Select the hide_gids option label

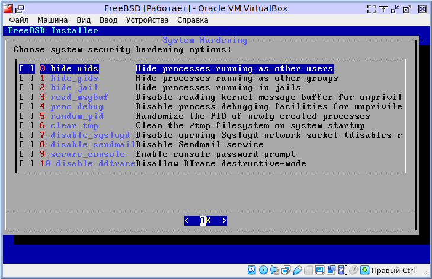pyautogui.click(x=74, y=78)
